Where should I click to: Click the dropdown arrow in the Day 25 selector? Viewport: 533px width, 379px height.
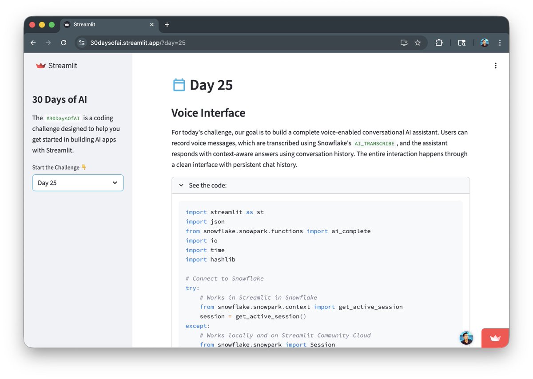(115, 183)
